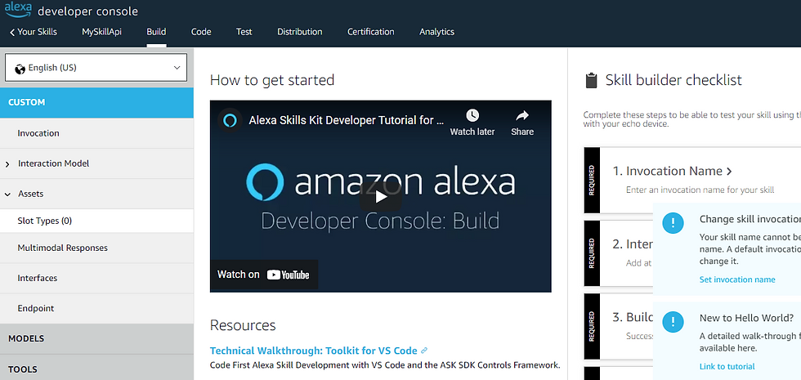Click info icon on Change skill invocation notice
The width and height of the screenshot is (801, 380).
(x=673, y=222)
